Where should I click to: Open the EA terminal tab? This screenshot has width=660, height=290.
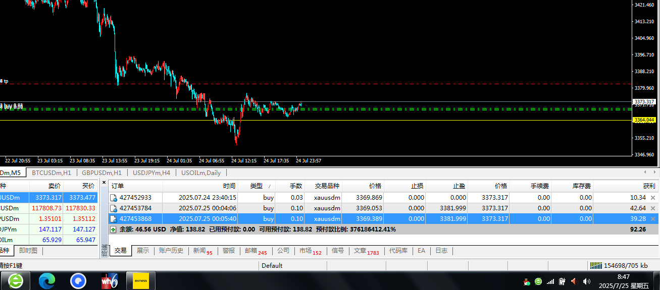pyautogui.click(x=421, y=251)
